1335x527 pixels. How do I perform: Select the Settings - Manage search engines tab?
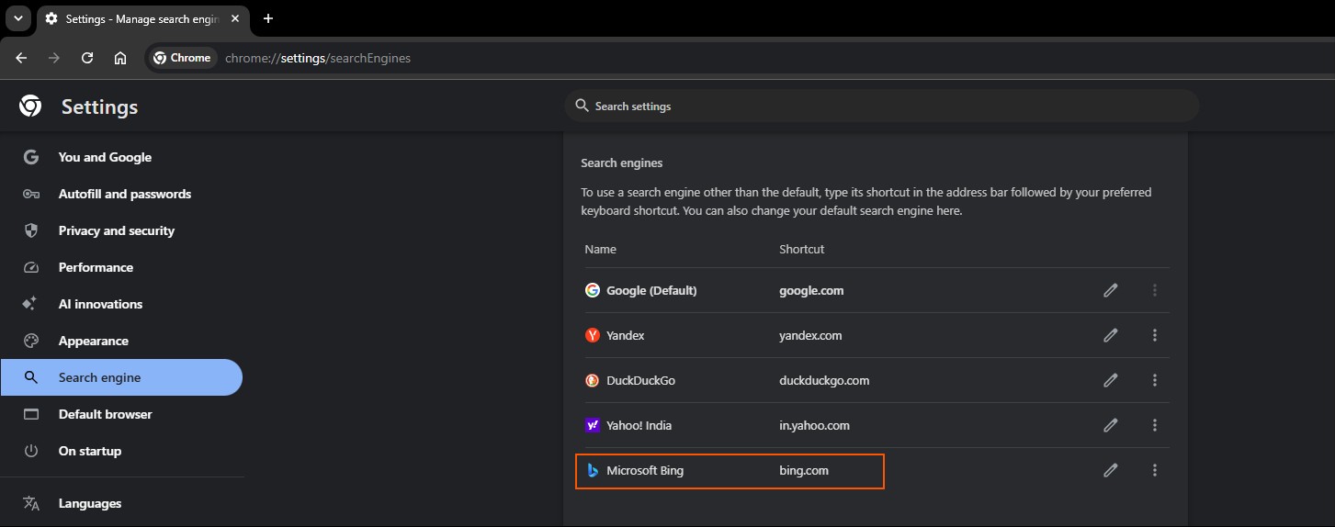tap(143, 18)
